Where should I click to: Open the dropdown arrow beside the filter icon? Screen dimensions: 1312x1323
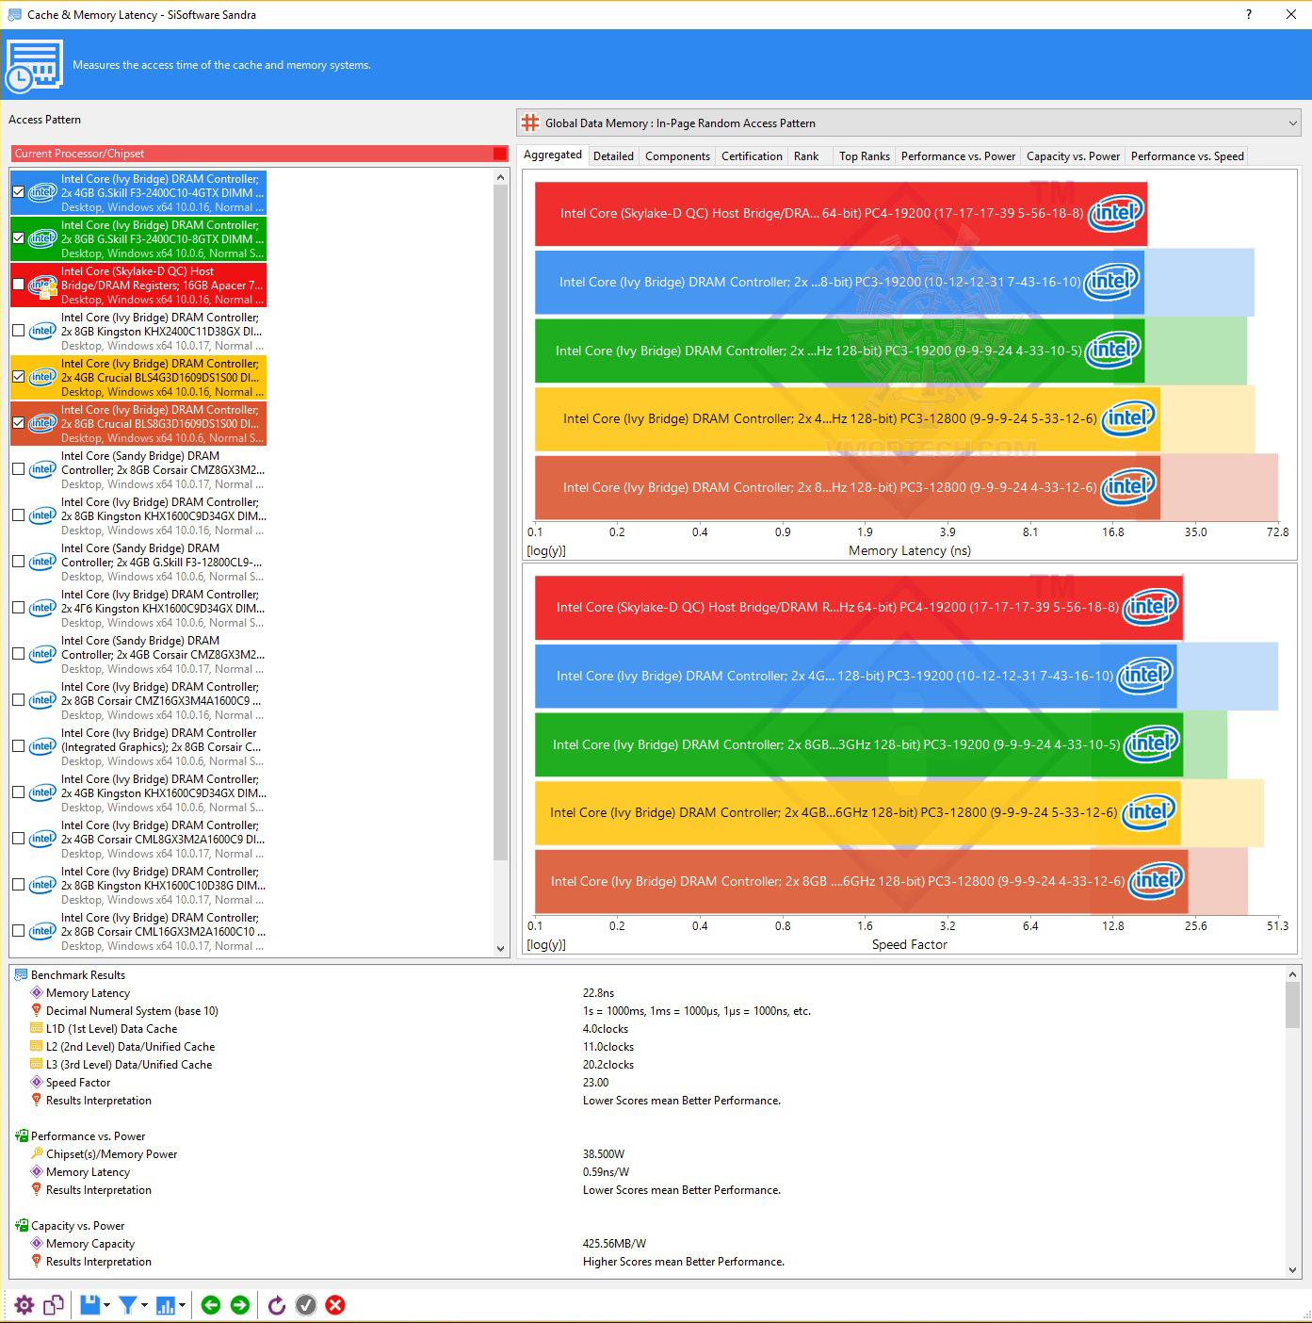point(144,1305)
